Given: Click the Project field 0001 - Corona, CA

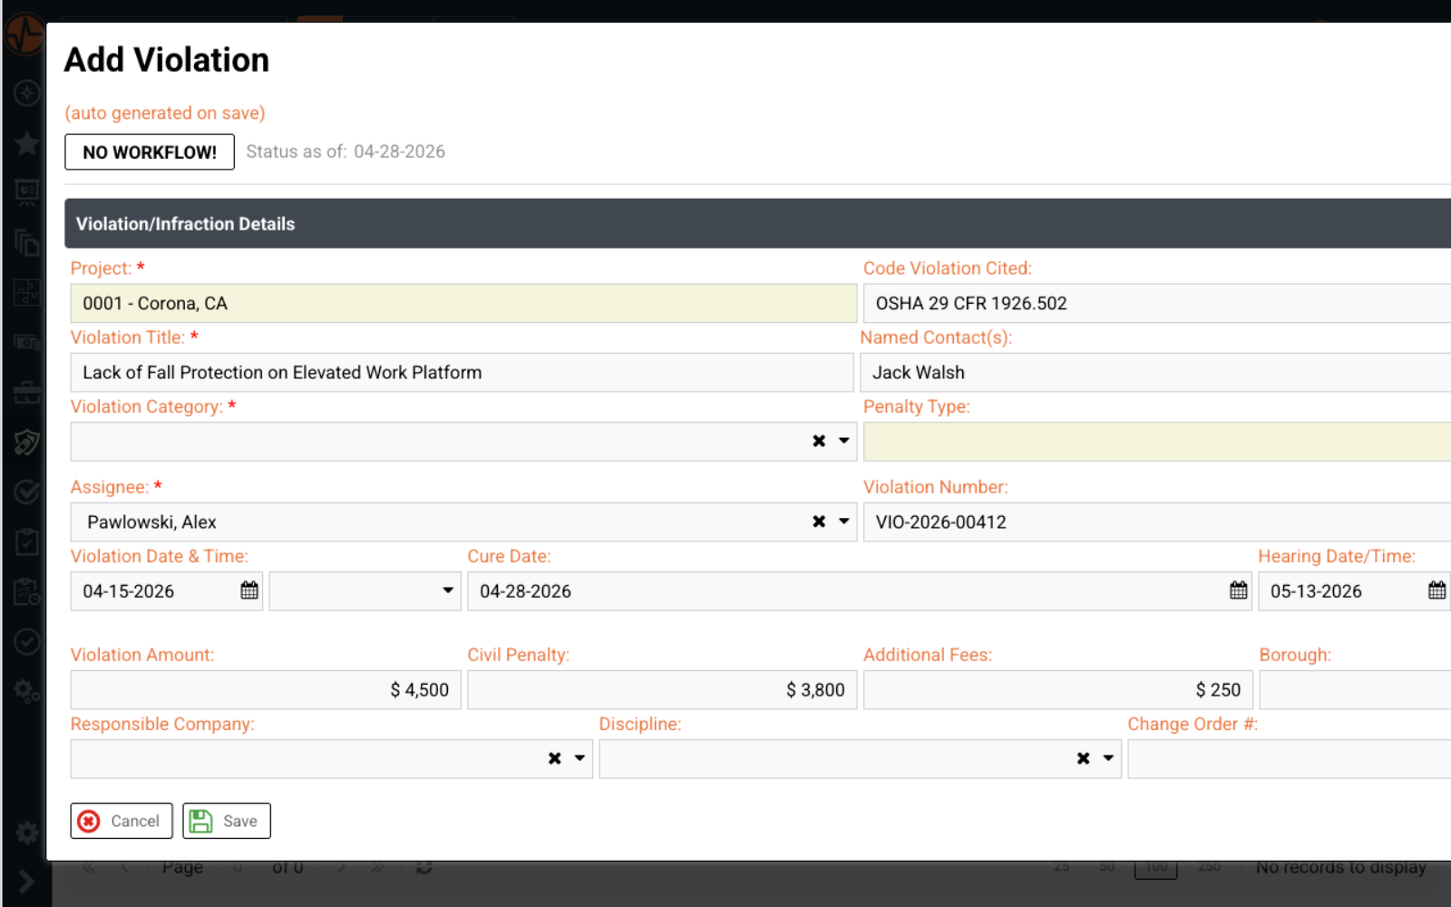Looking at the screenshot, I should tap(463, 304).
